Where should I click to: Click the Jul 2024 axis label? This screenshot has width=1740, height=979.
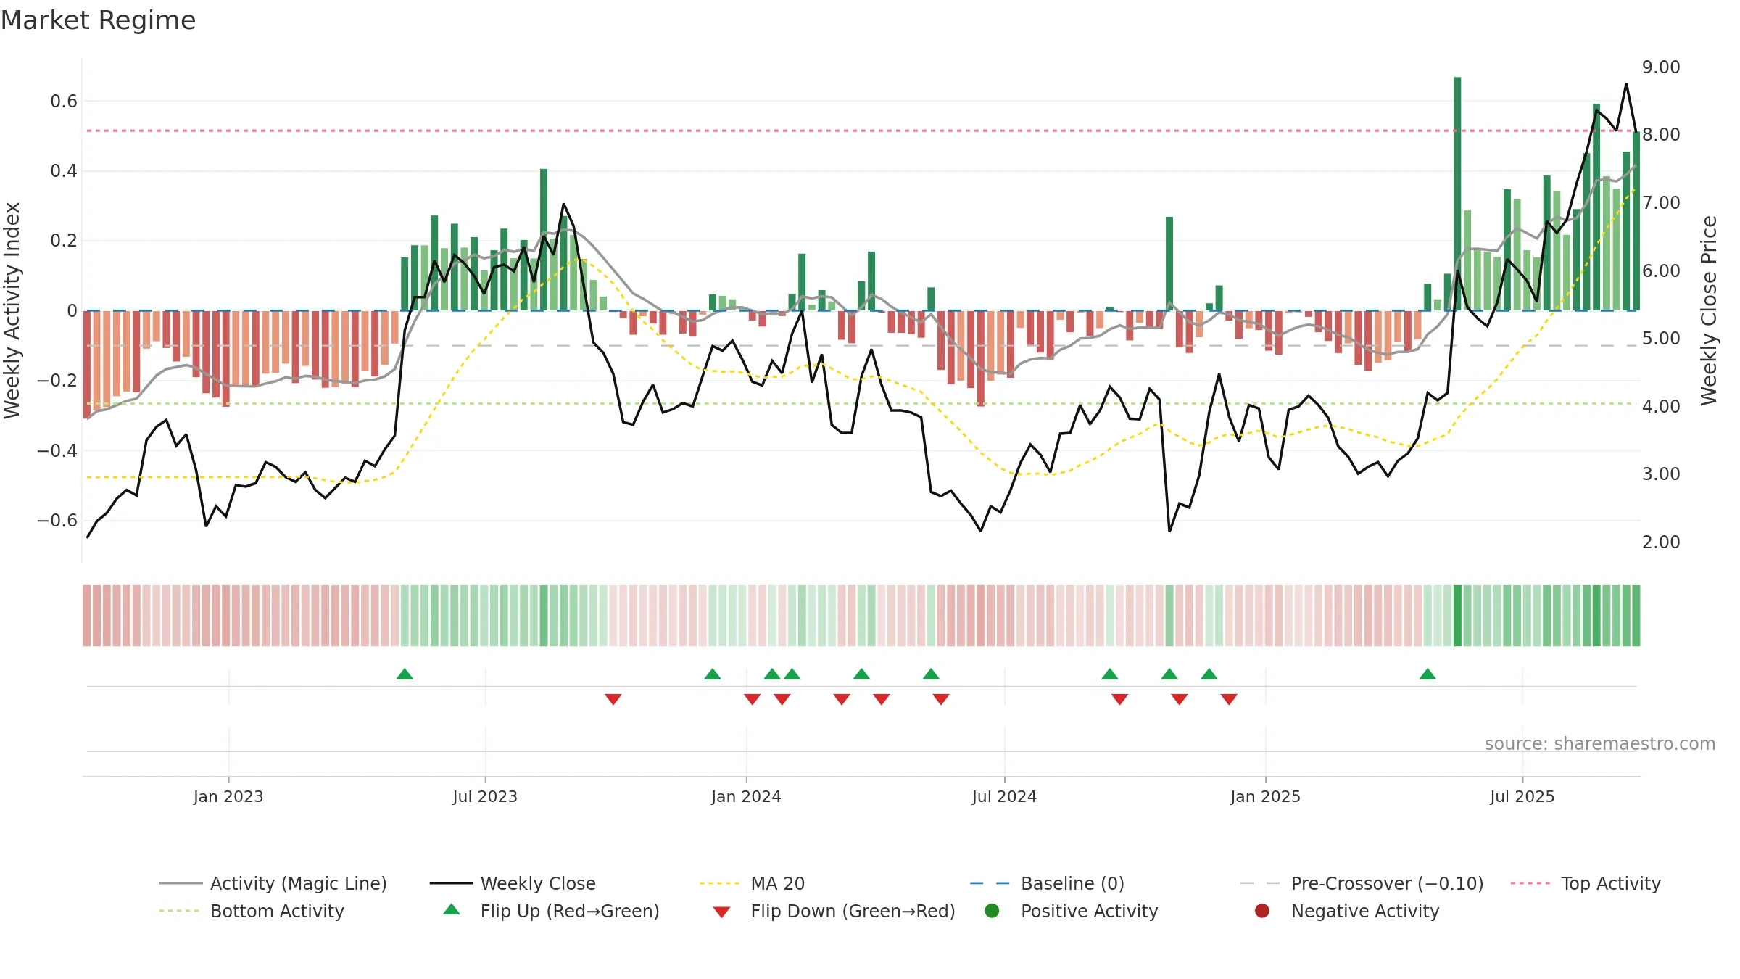(x=1004, y=796)
